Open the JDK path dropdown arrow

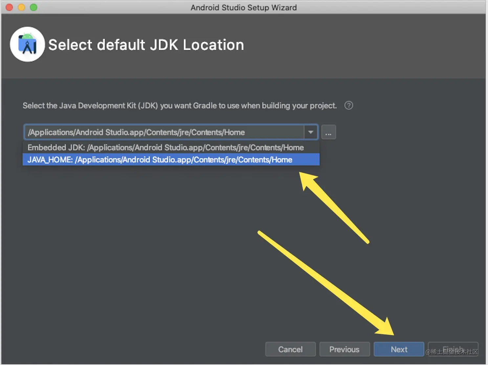click(311, 132)
